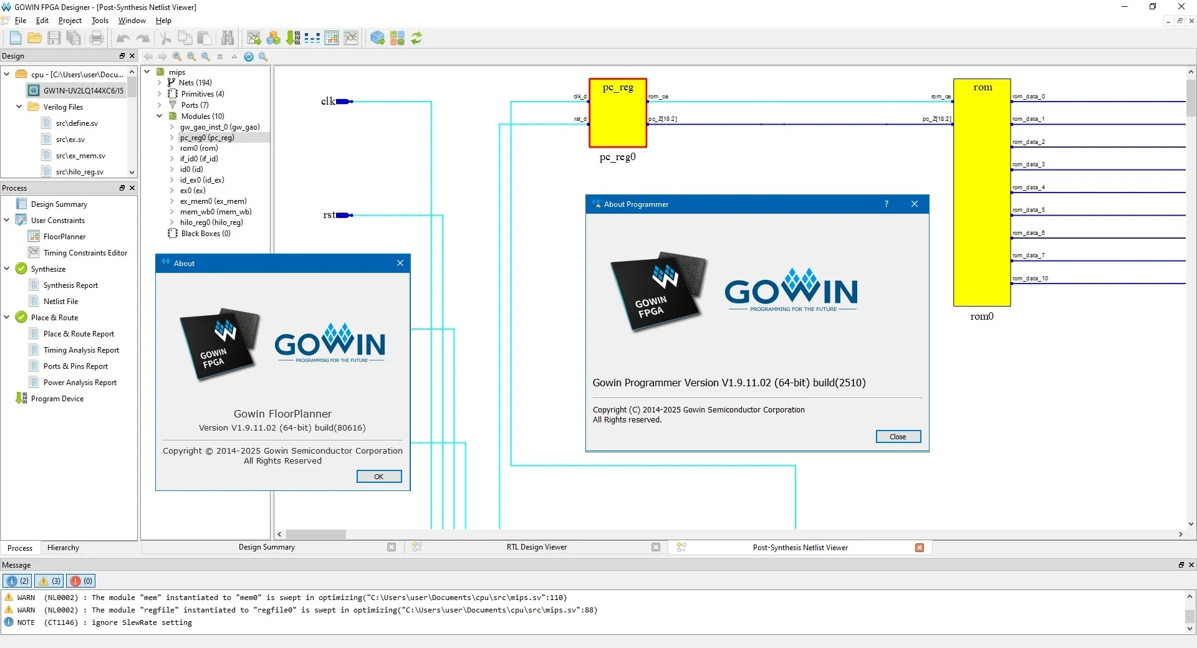Click the Paste clipboard toolbar icon
Image resolution: width=1197 pixels, height=648 pixels.
[204, 38]
